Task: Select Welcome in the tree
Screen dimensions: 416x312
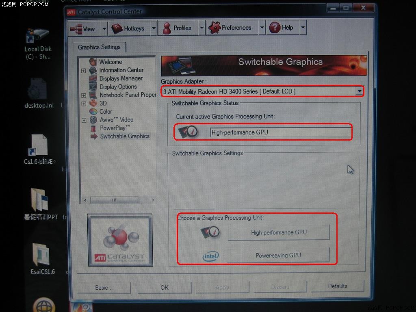Action: coord(110,62)
